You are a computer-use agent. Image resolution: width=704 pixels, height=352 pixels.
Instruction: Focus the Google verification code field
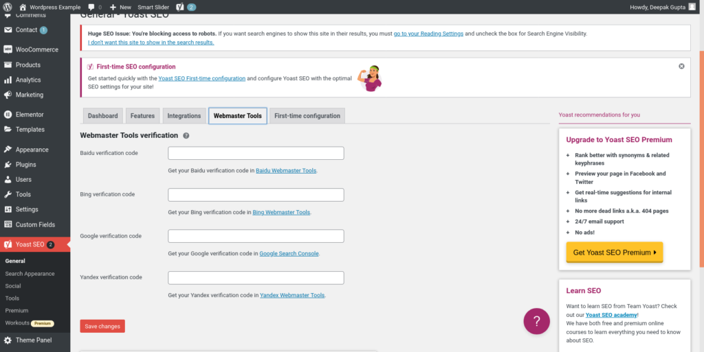coord(256,236)
